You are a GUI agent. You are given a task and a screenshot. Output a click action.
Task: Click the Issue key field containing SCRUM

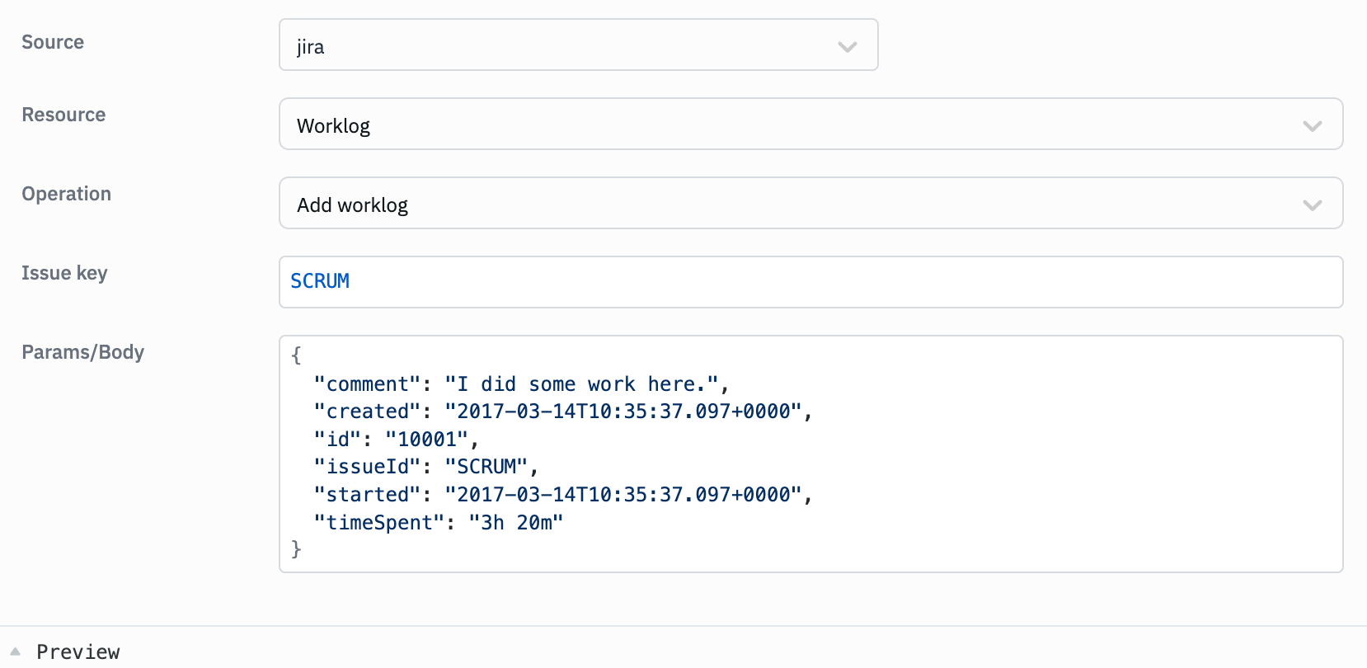click(x=810, y=282)
